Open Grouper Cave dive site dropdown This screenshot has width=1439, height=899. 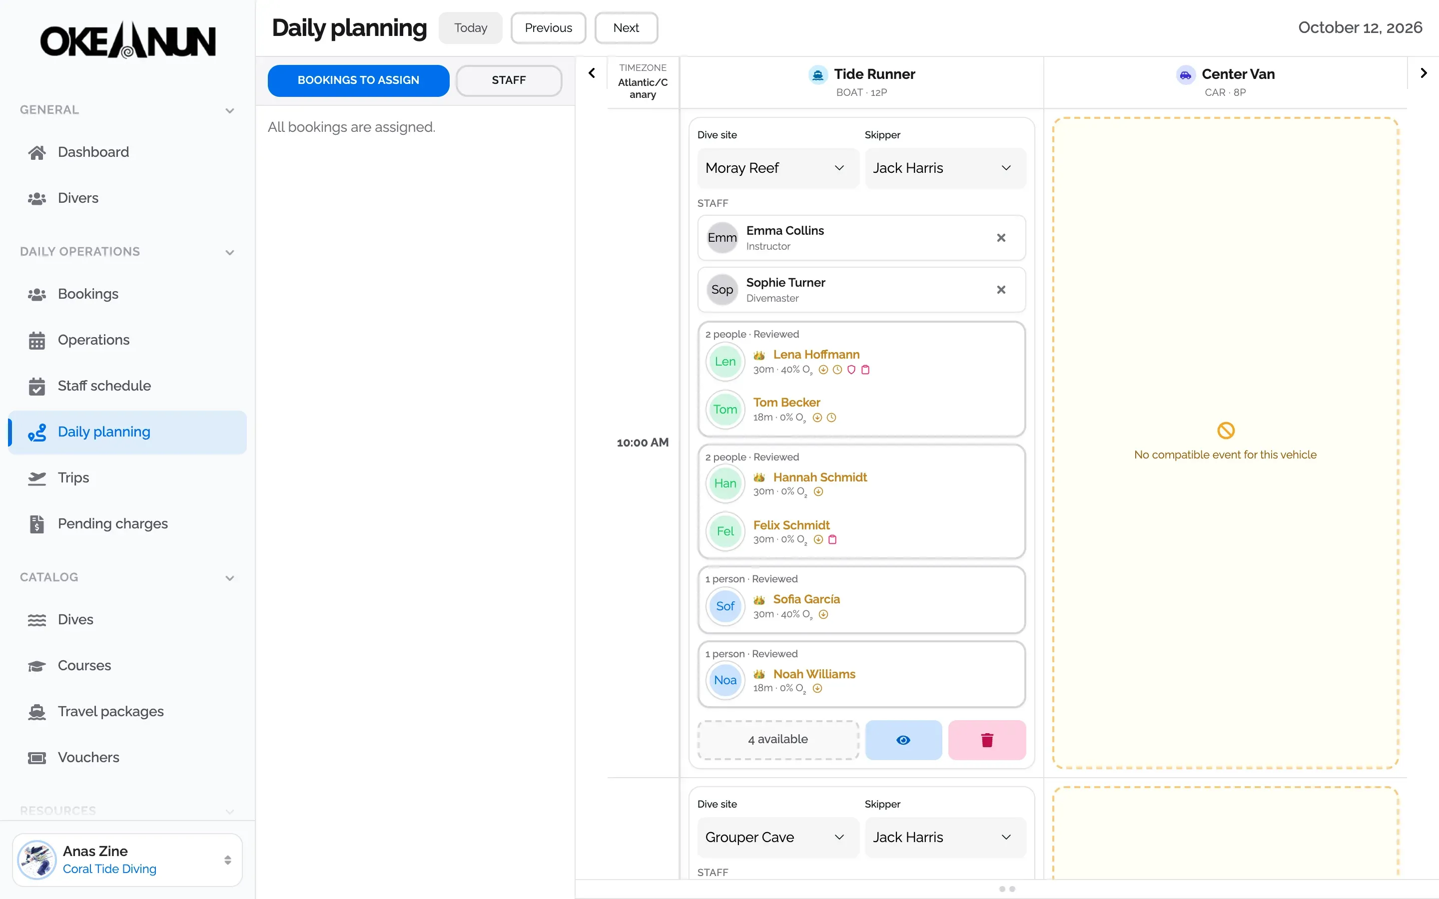778,837
